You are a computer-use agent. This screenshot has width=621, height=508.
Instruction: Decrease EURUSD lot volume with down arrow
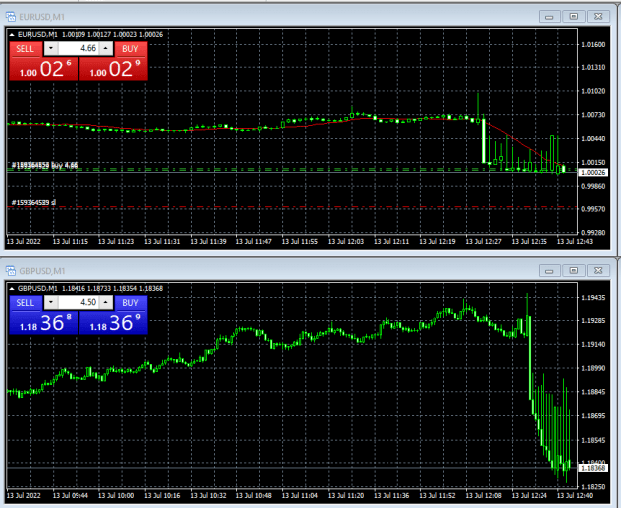click(x=51, y=49)
